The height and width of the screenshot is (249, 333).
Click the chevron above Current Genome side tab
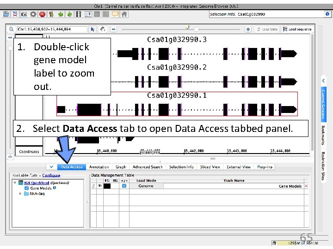pyautogui.click(x=323, y=81)
